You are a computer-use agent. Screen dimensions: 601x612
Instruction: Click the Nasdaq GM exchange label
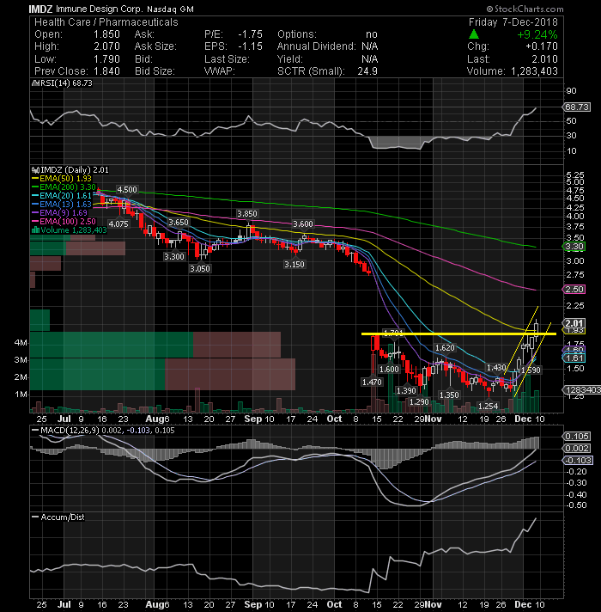click(x=170, y=9)
